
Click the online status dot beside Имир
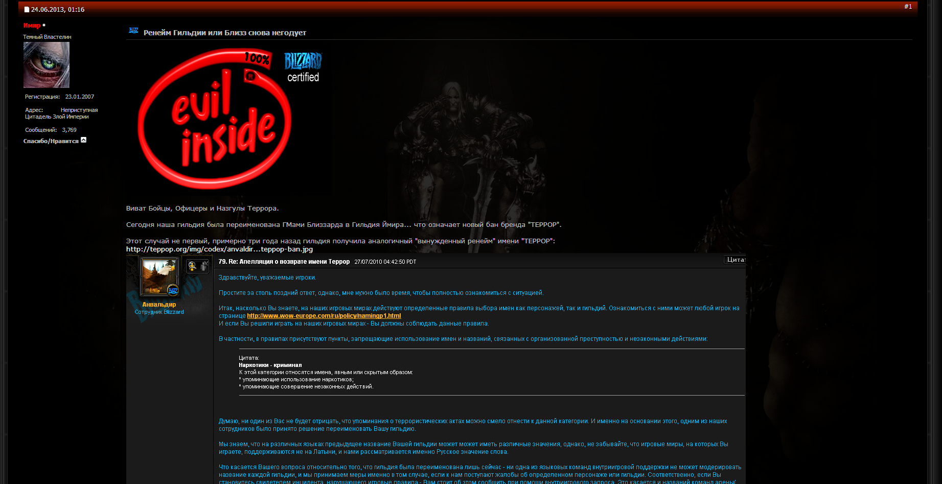[x=44, y=25]
